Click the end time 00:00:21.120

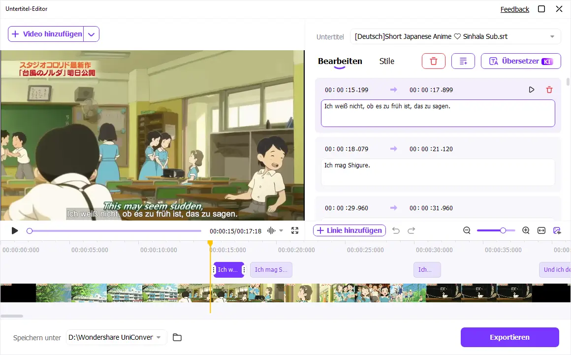(431, 149)
